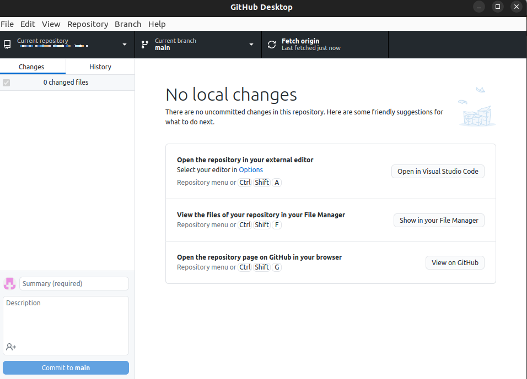Viewport: 527px width, 379px height.
Task: Expand the Current repository dropdown arrow
Action: pos(125,45)
